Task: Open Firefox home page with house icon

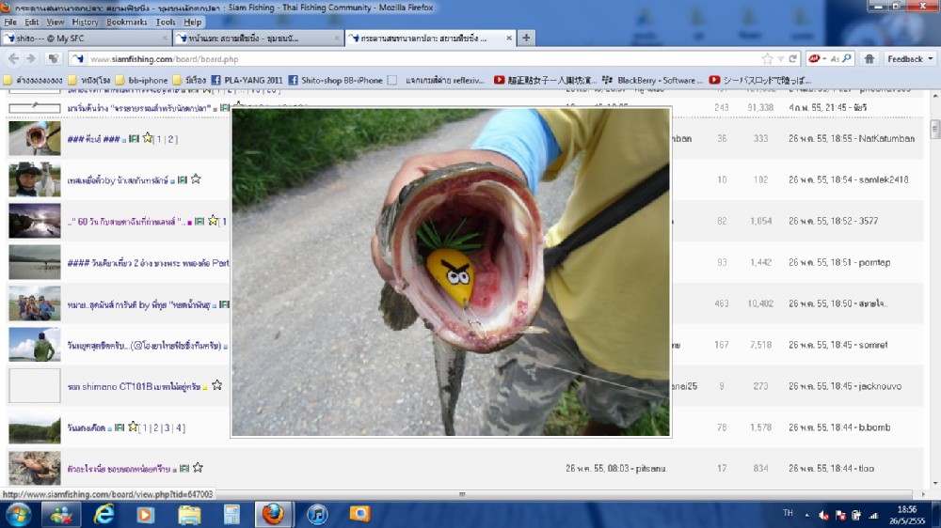Action: pyautogui.click(x=869, y=59)
